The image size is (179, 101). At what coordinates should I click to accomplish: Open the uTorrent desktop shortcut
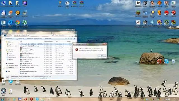pos(25,22)
